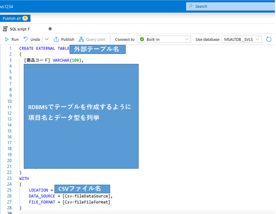Click the SQL script file icon on tab
Screen dimensions: 276x214
tap(6, 29)
